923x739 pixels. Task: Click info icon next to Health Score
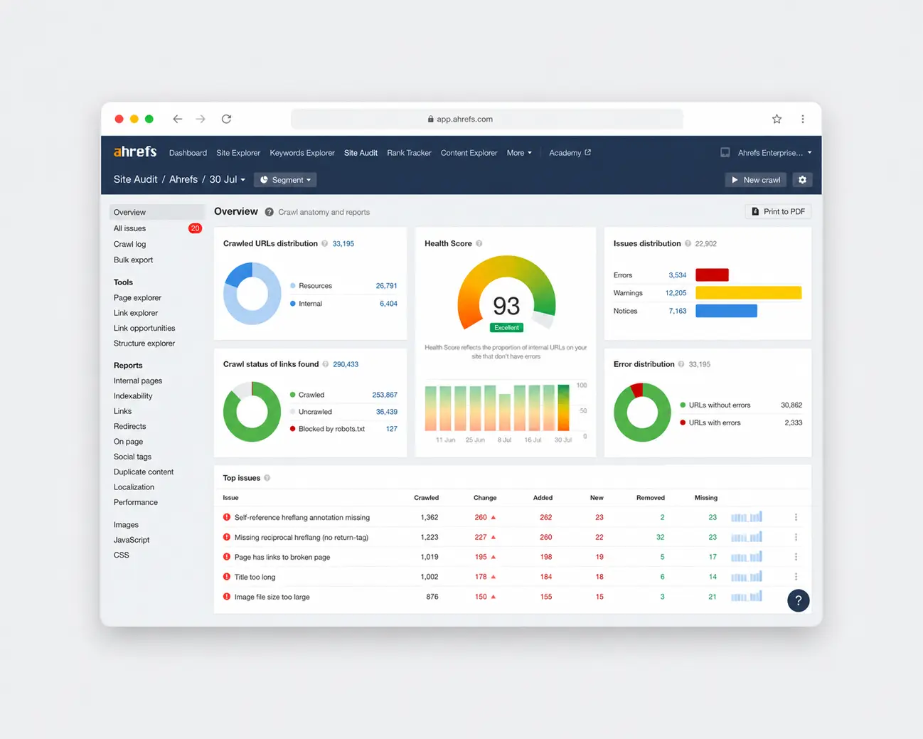click(479, 243)
